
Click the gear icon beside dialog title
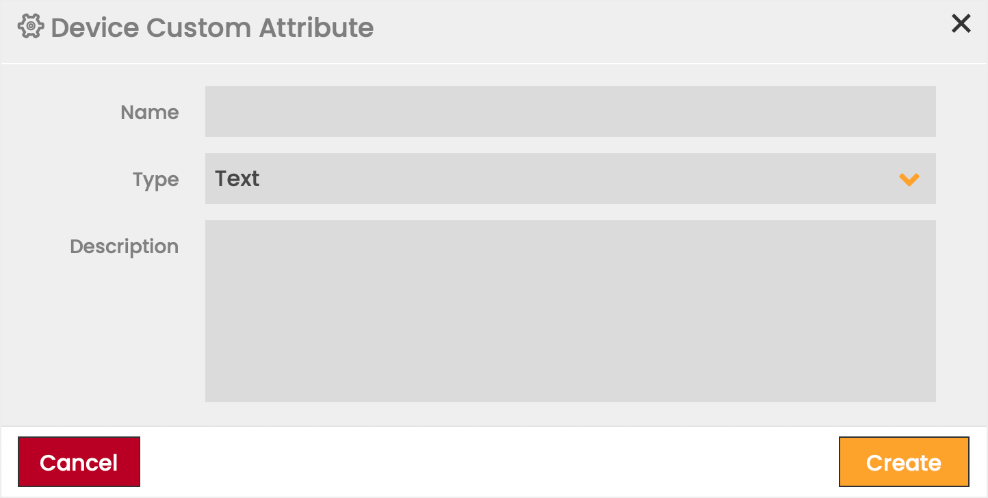[31, 27]
